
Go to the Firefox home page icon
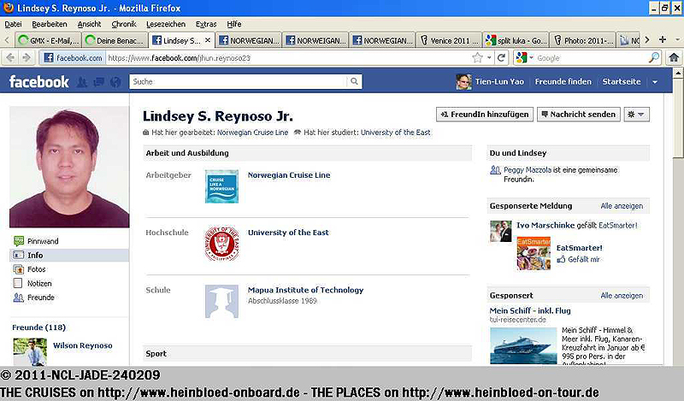[674, 57]
